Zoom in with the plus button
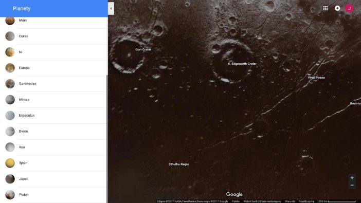 352,178
